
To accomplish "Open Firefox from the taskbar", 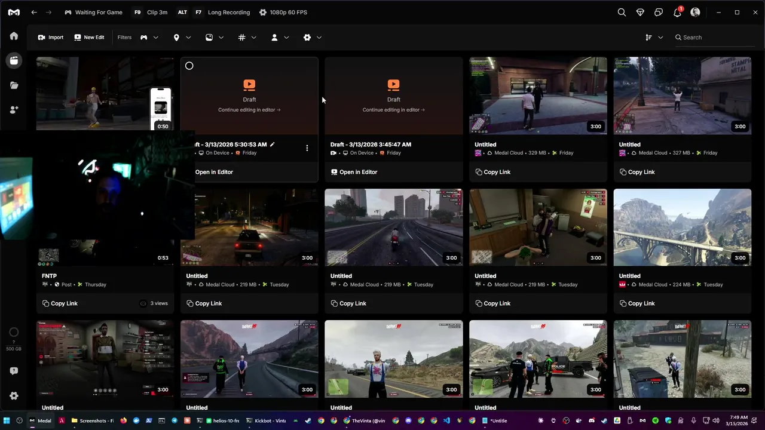I will point(124,420).
